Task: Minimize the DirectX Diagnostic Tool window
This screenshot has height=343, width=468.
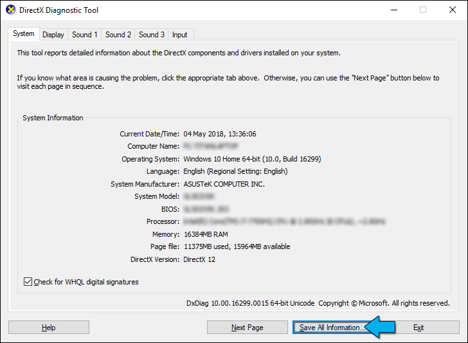Action: click(393, 10)
